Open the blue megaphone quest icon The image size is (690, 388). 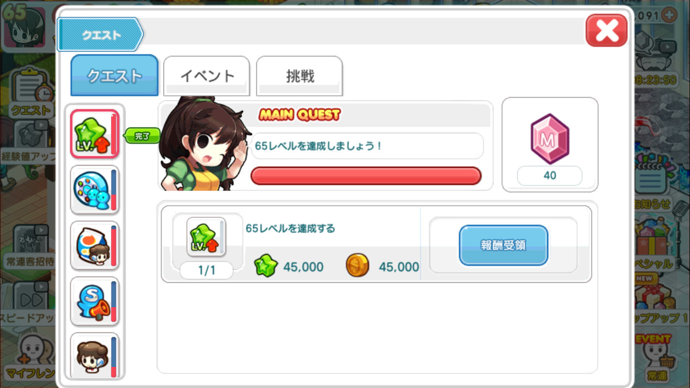(x=95, y=301)
